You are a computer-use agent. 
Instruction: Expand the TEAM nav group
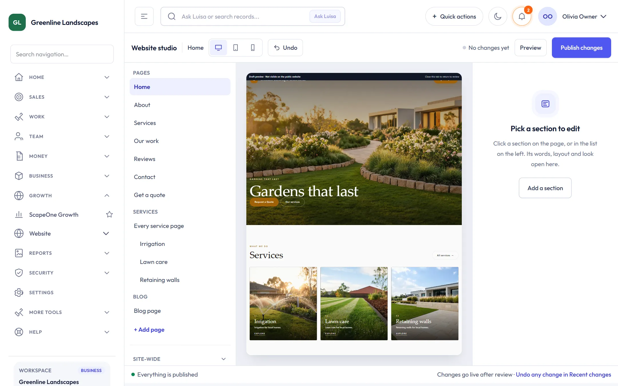(62, 136)
